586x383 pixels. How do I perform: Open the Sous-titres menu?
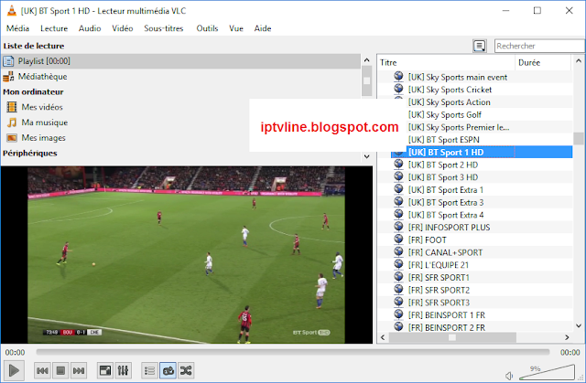(x=164, y=28)
